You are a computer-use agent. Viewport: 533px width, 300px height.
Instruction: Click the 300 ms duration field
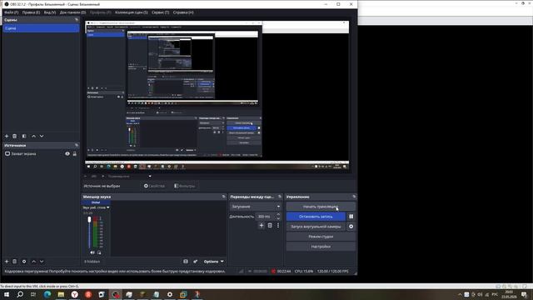tap(266, 217)
